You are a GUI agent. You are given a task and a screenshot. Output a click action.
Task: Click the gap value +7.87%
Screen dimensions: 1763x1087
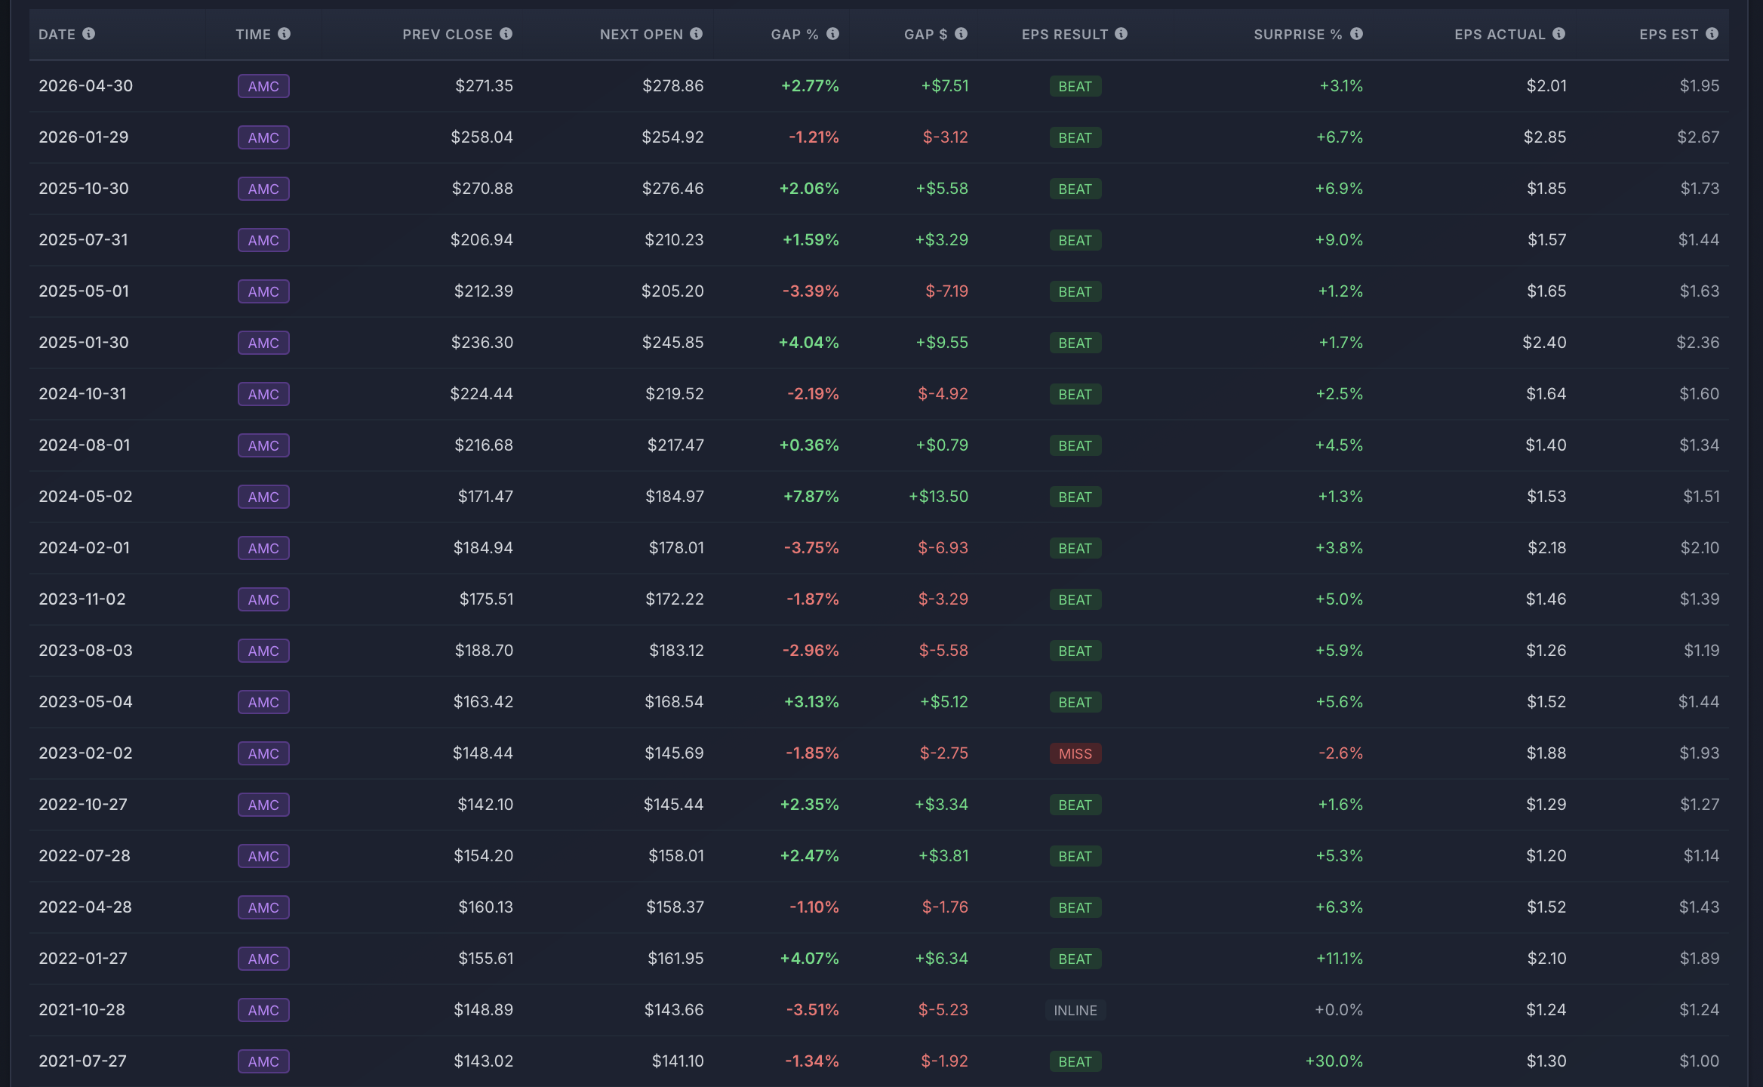pos(811,497)
